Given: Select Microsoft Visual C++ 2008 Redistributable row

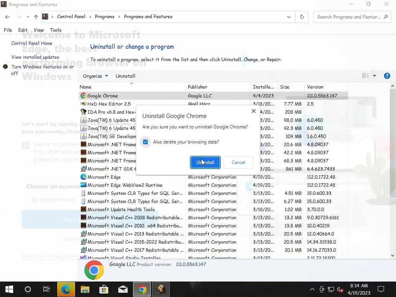Looking at the screenshot, I should (x=213, y=217).
